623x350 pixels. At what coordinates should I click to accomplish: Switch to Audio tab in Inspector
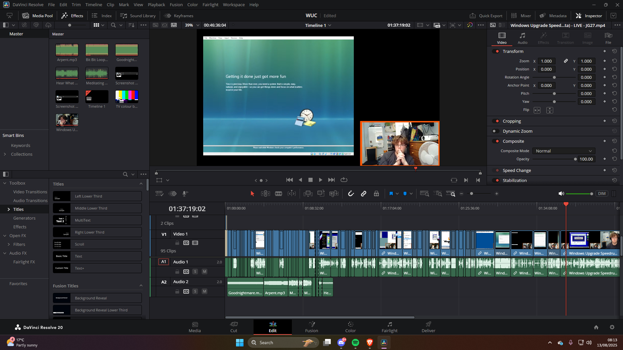tap(522, 38)
